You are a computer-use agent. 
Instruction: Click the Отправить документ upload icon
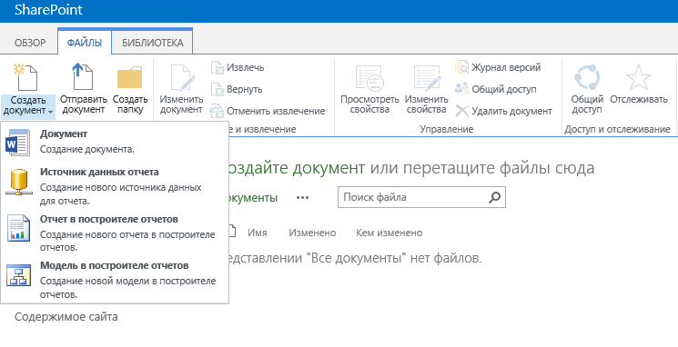[x=83, y=76]
